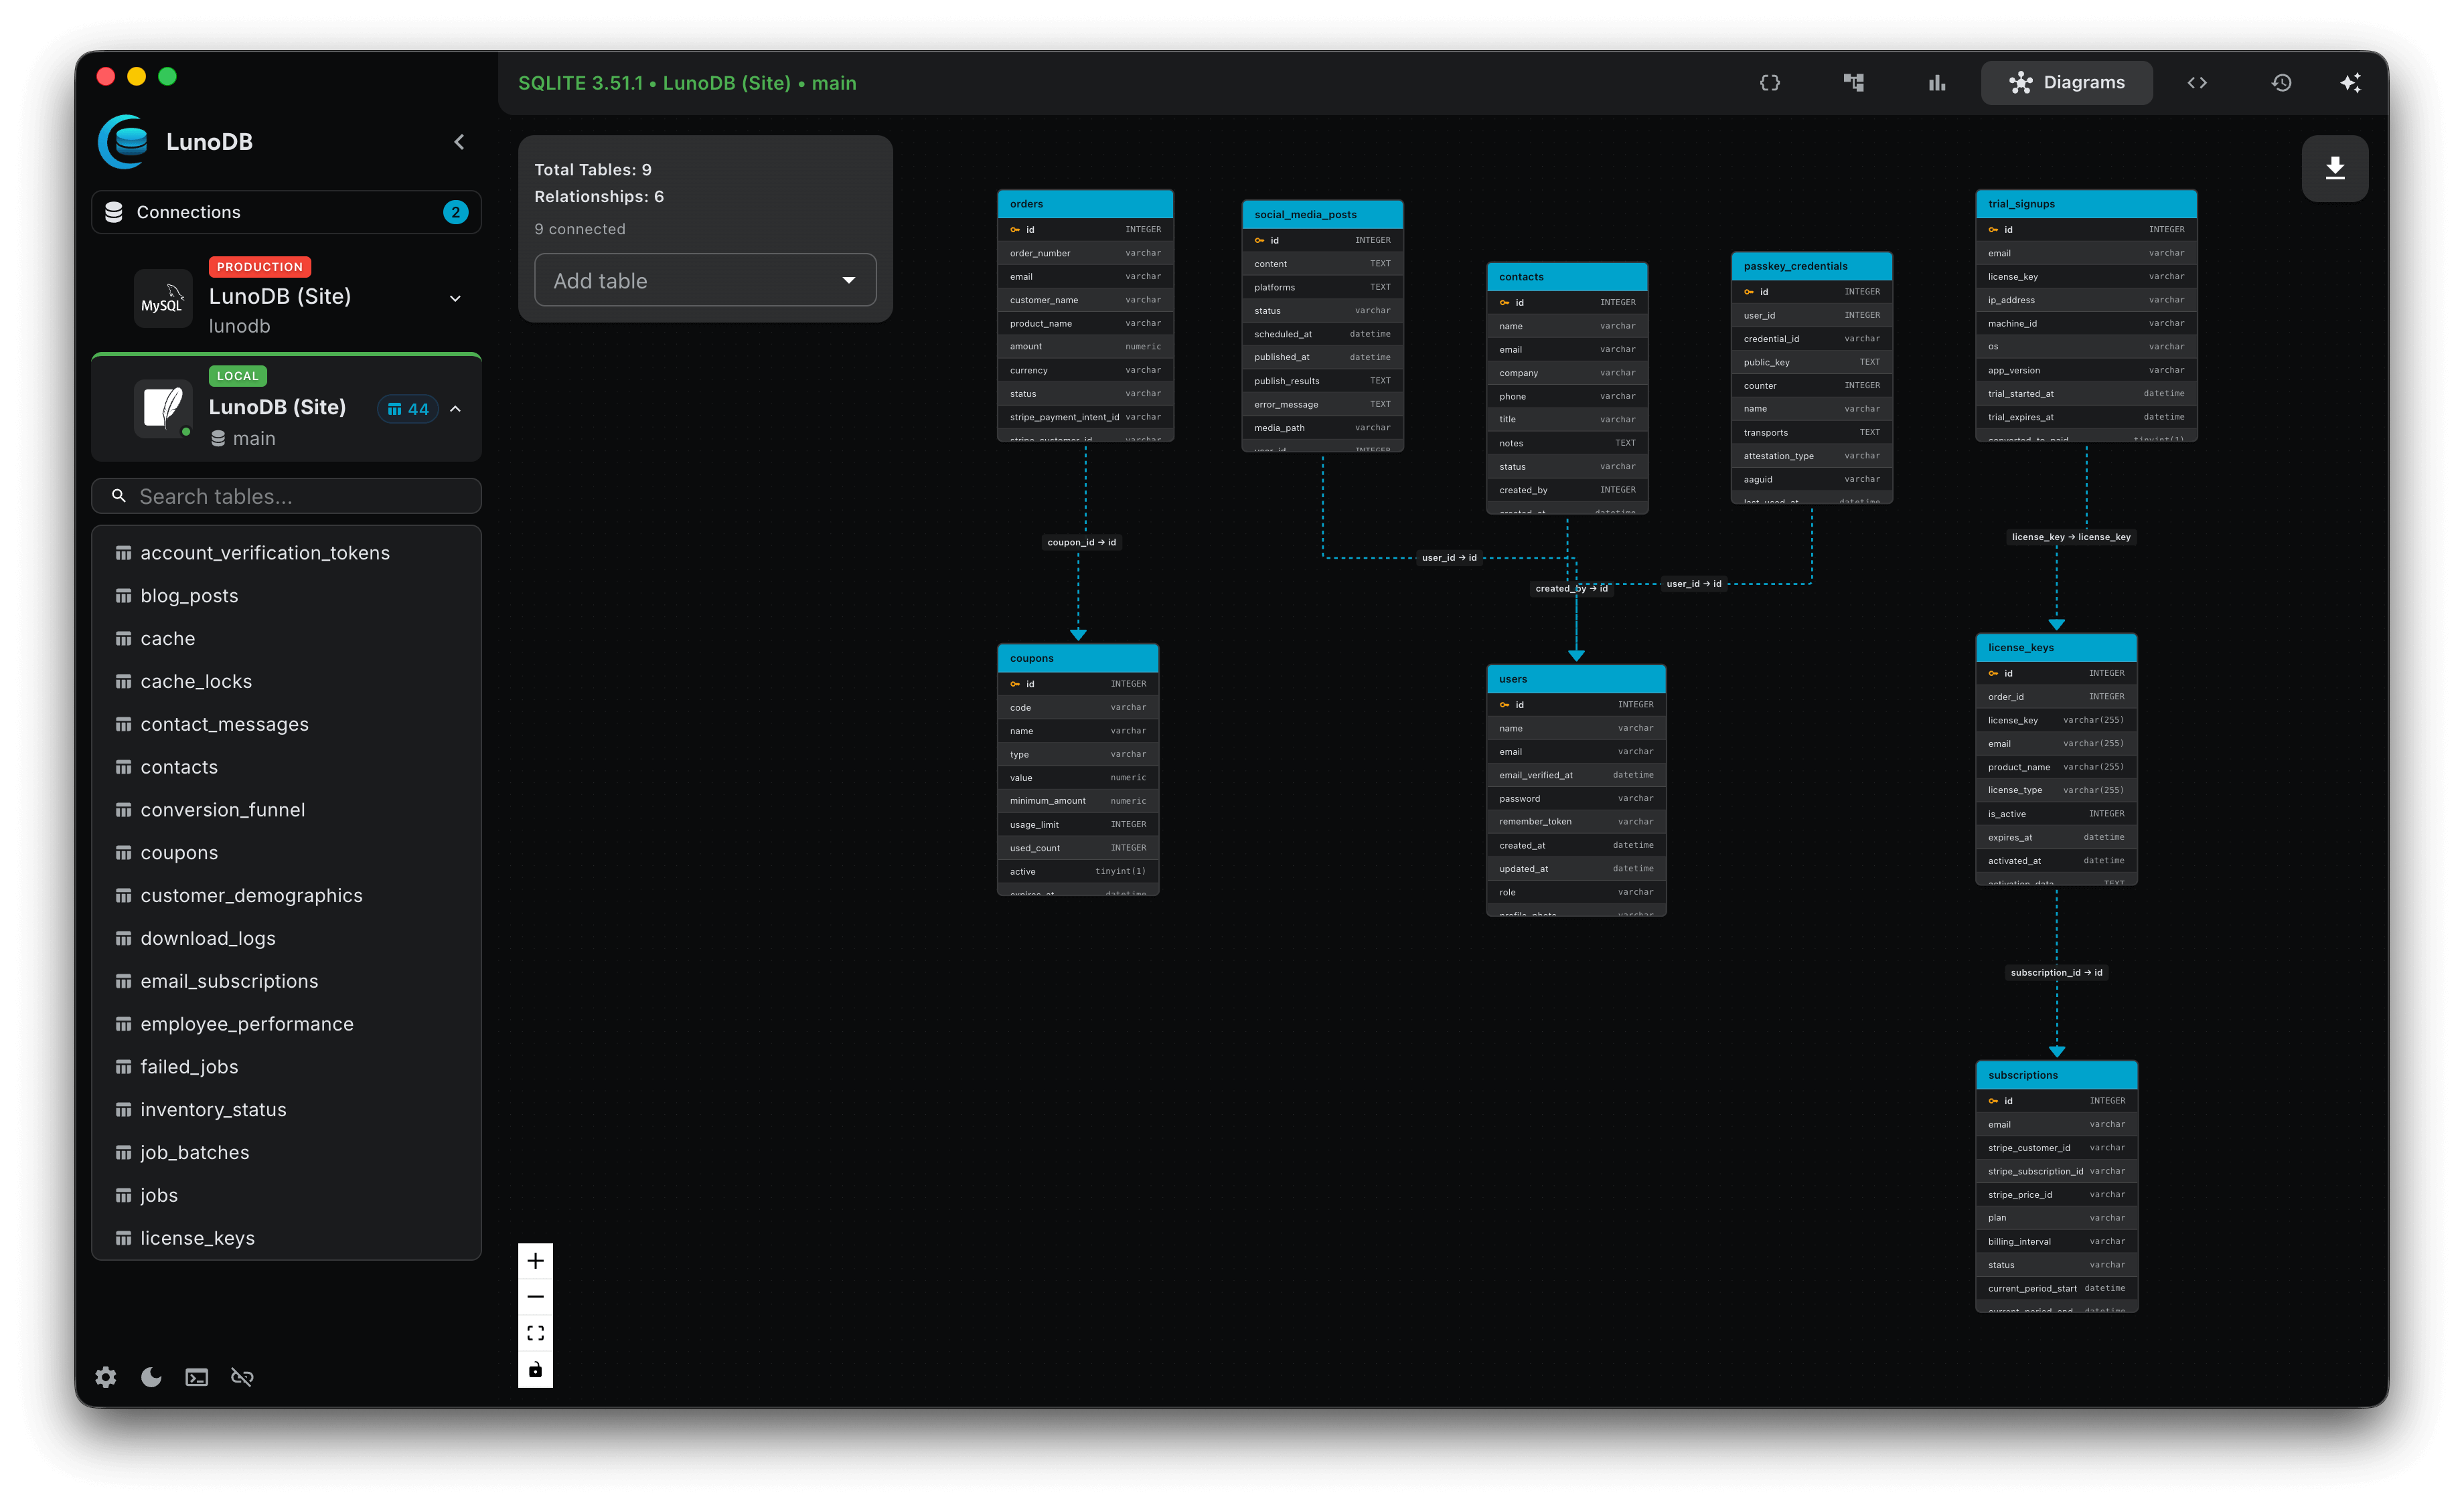Open the terminal panel
The image size is (2464, 1507).
(x=196, y=1376)
